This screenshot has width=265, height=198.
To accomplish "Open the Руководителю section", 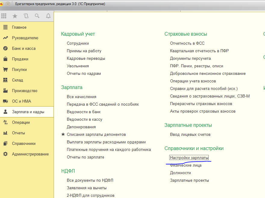I will 25,38.
